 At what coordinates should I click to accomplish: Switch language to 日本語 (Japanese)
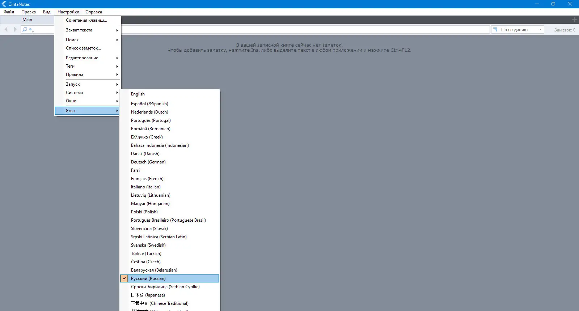[169, 295]
